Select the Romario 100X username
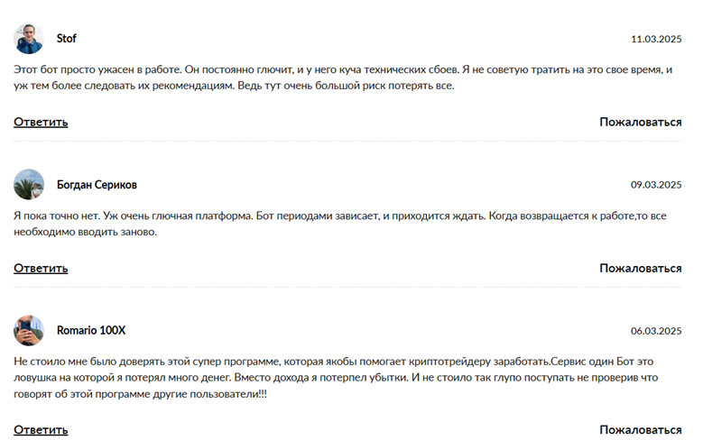703x440 pixels. (x=91, y=330)
